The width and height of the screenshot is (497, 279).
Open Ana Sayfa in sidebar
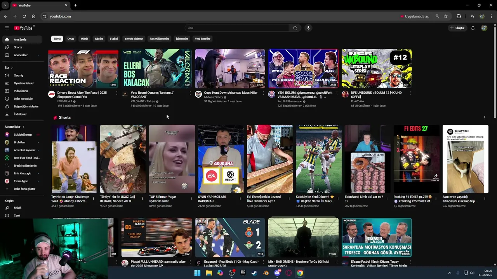click(x=22, y=40)
